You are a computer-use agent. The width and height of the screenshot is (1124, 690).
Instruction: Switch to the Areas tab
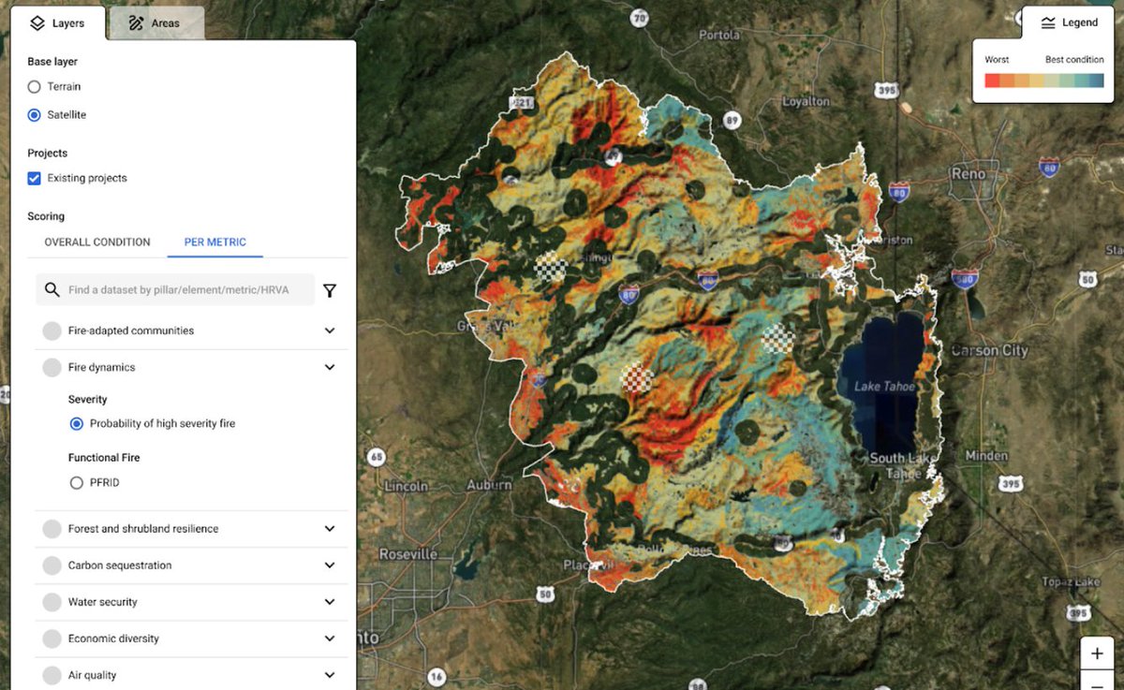tap(155, 23)
